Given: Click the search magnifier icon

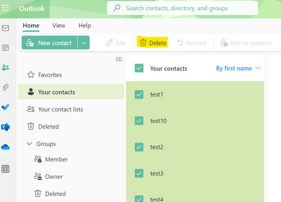Looking at the screenshot, I should click(117, 8).
